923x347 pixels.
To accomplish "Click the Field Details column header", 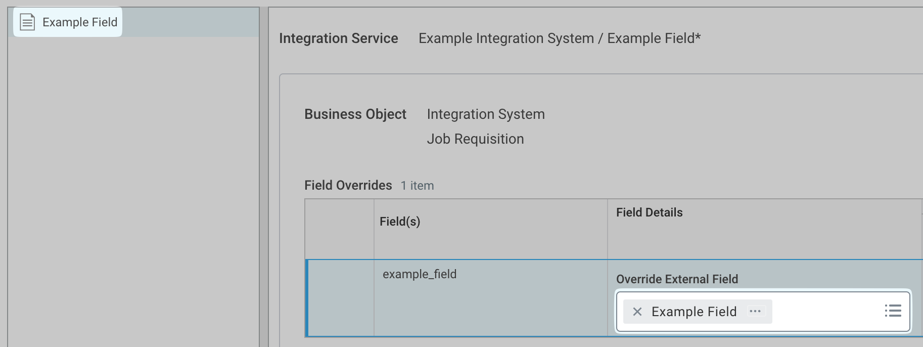I will pos(649,212).
